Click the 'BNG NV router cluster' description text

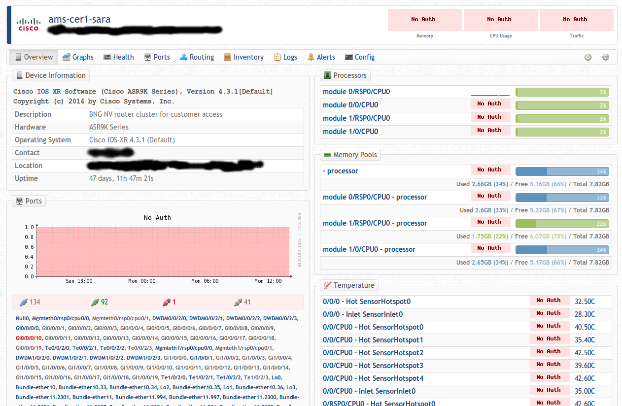click(156, 114)
